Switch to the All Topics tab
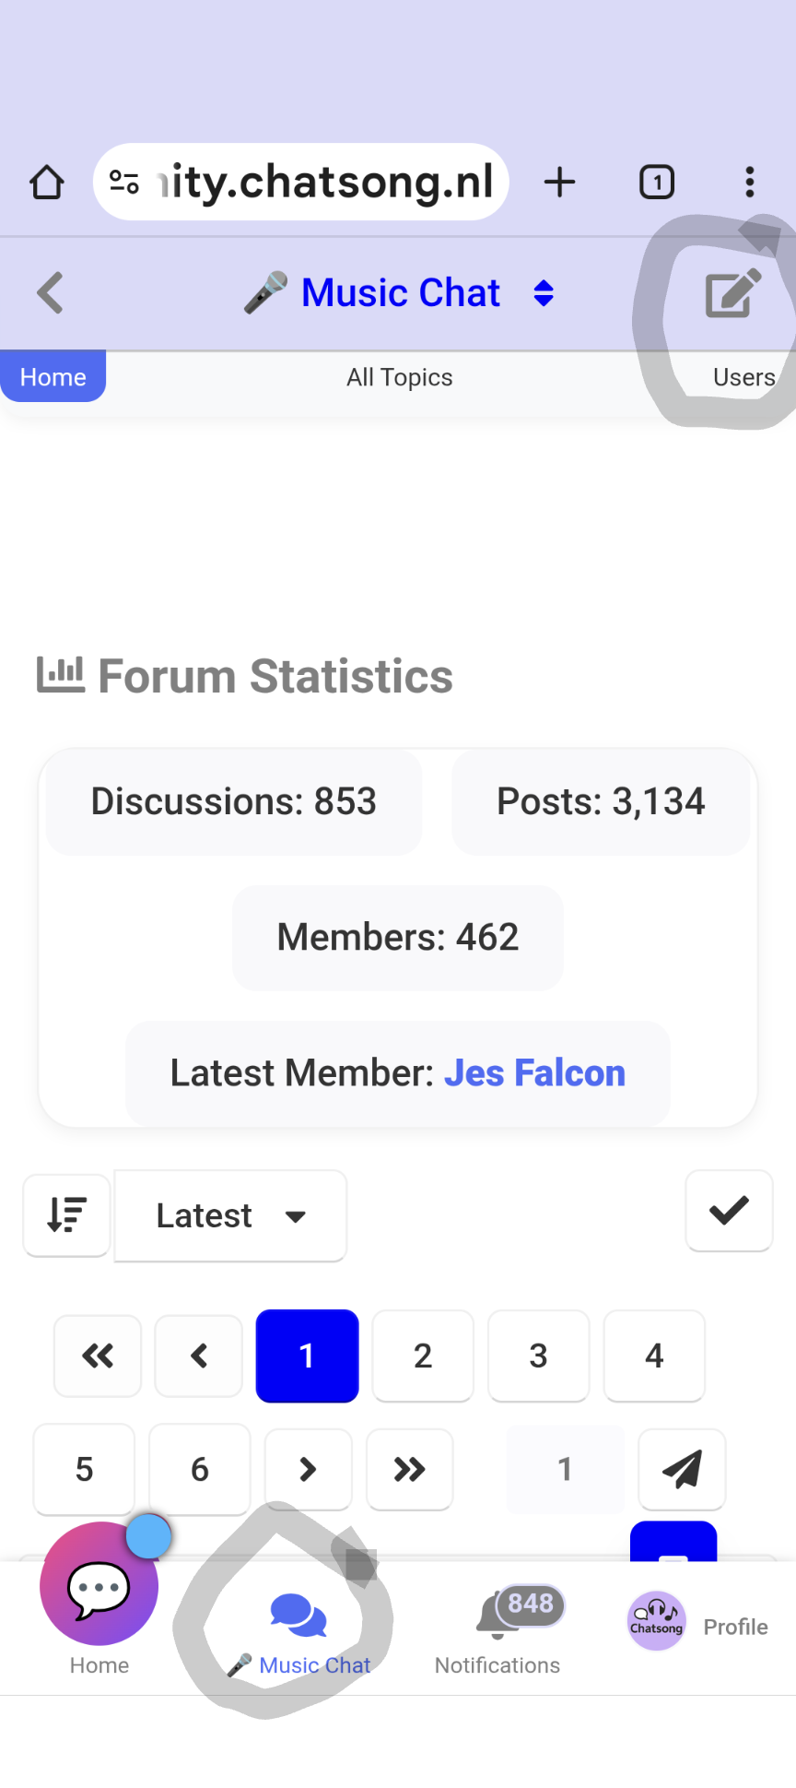 (399, 377)
